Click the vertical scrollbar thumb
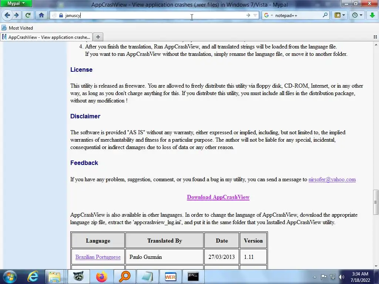The image size is (379, 284). tap(376, 202)
